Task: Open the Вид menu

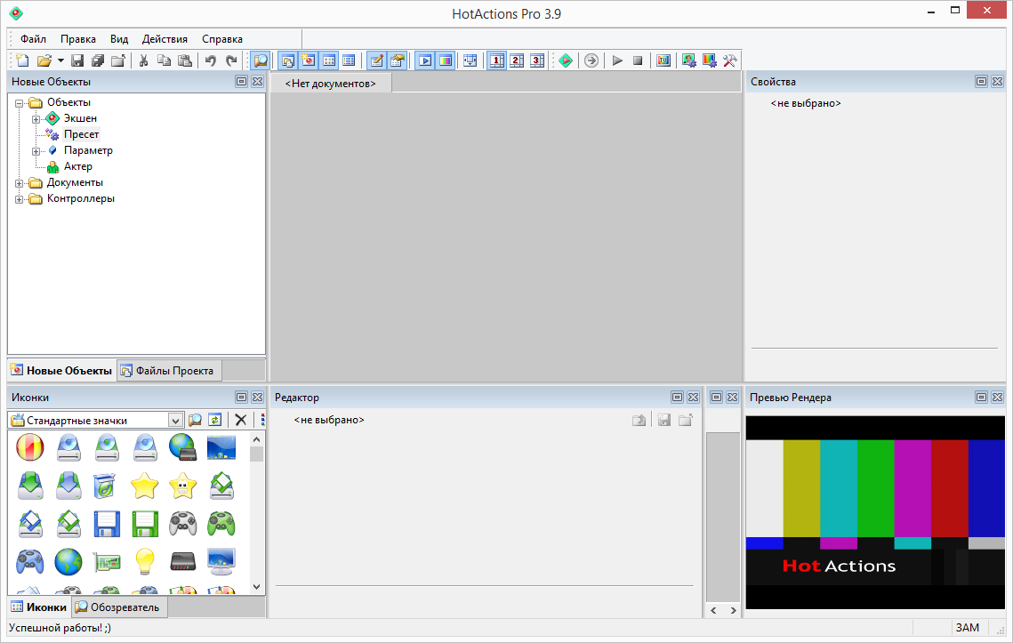Action: tap(119, 39)
